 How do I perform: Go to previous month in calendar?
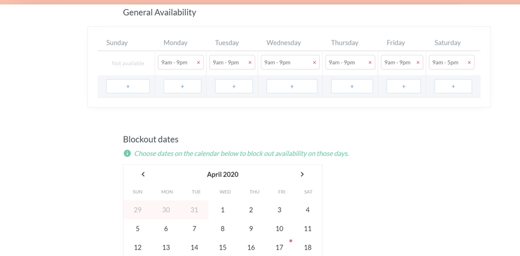click(x=143, y=175)
